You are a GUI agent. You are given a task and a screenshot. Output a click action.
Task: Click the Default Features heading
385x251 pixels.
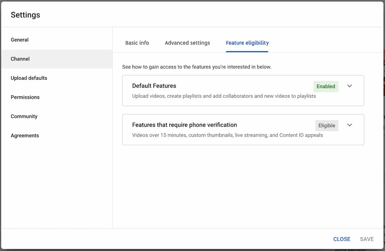pyautogui.click(x=154, y=86)
